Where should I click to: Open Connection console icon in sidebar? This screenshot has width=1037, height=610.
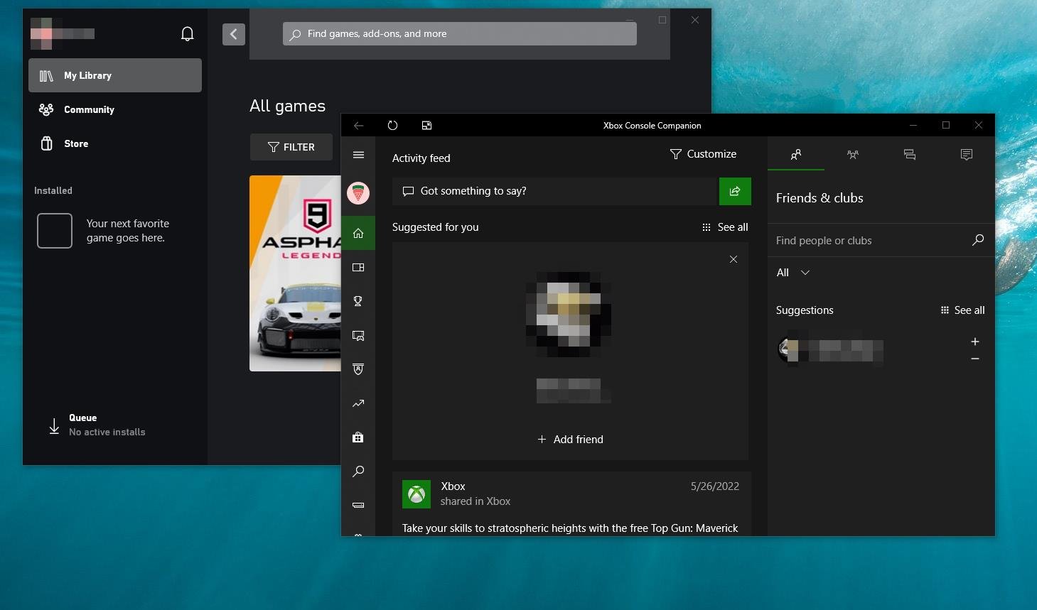tap(358, 505)
